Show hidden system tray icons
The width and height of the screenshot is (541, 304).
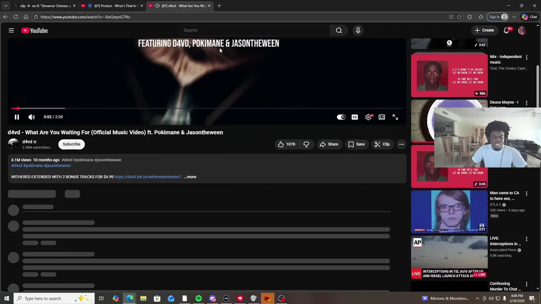click(478, 299)
